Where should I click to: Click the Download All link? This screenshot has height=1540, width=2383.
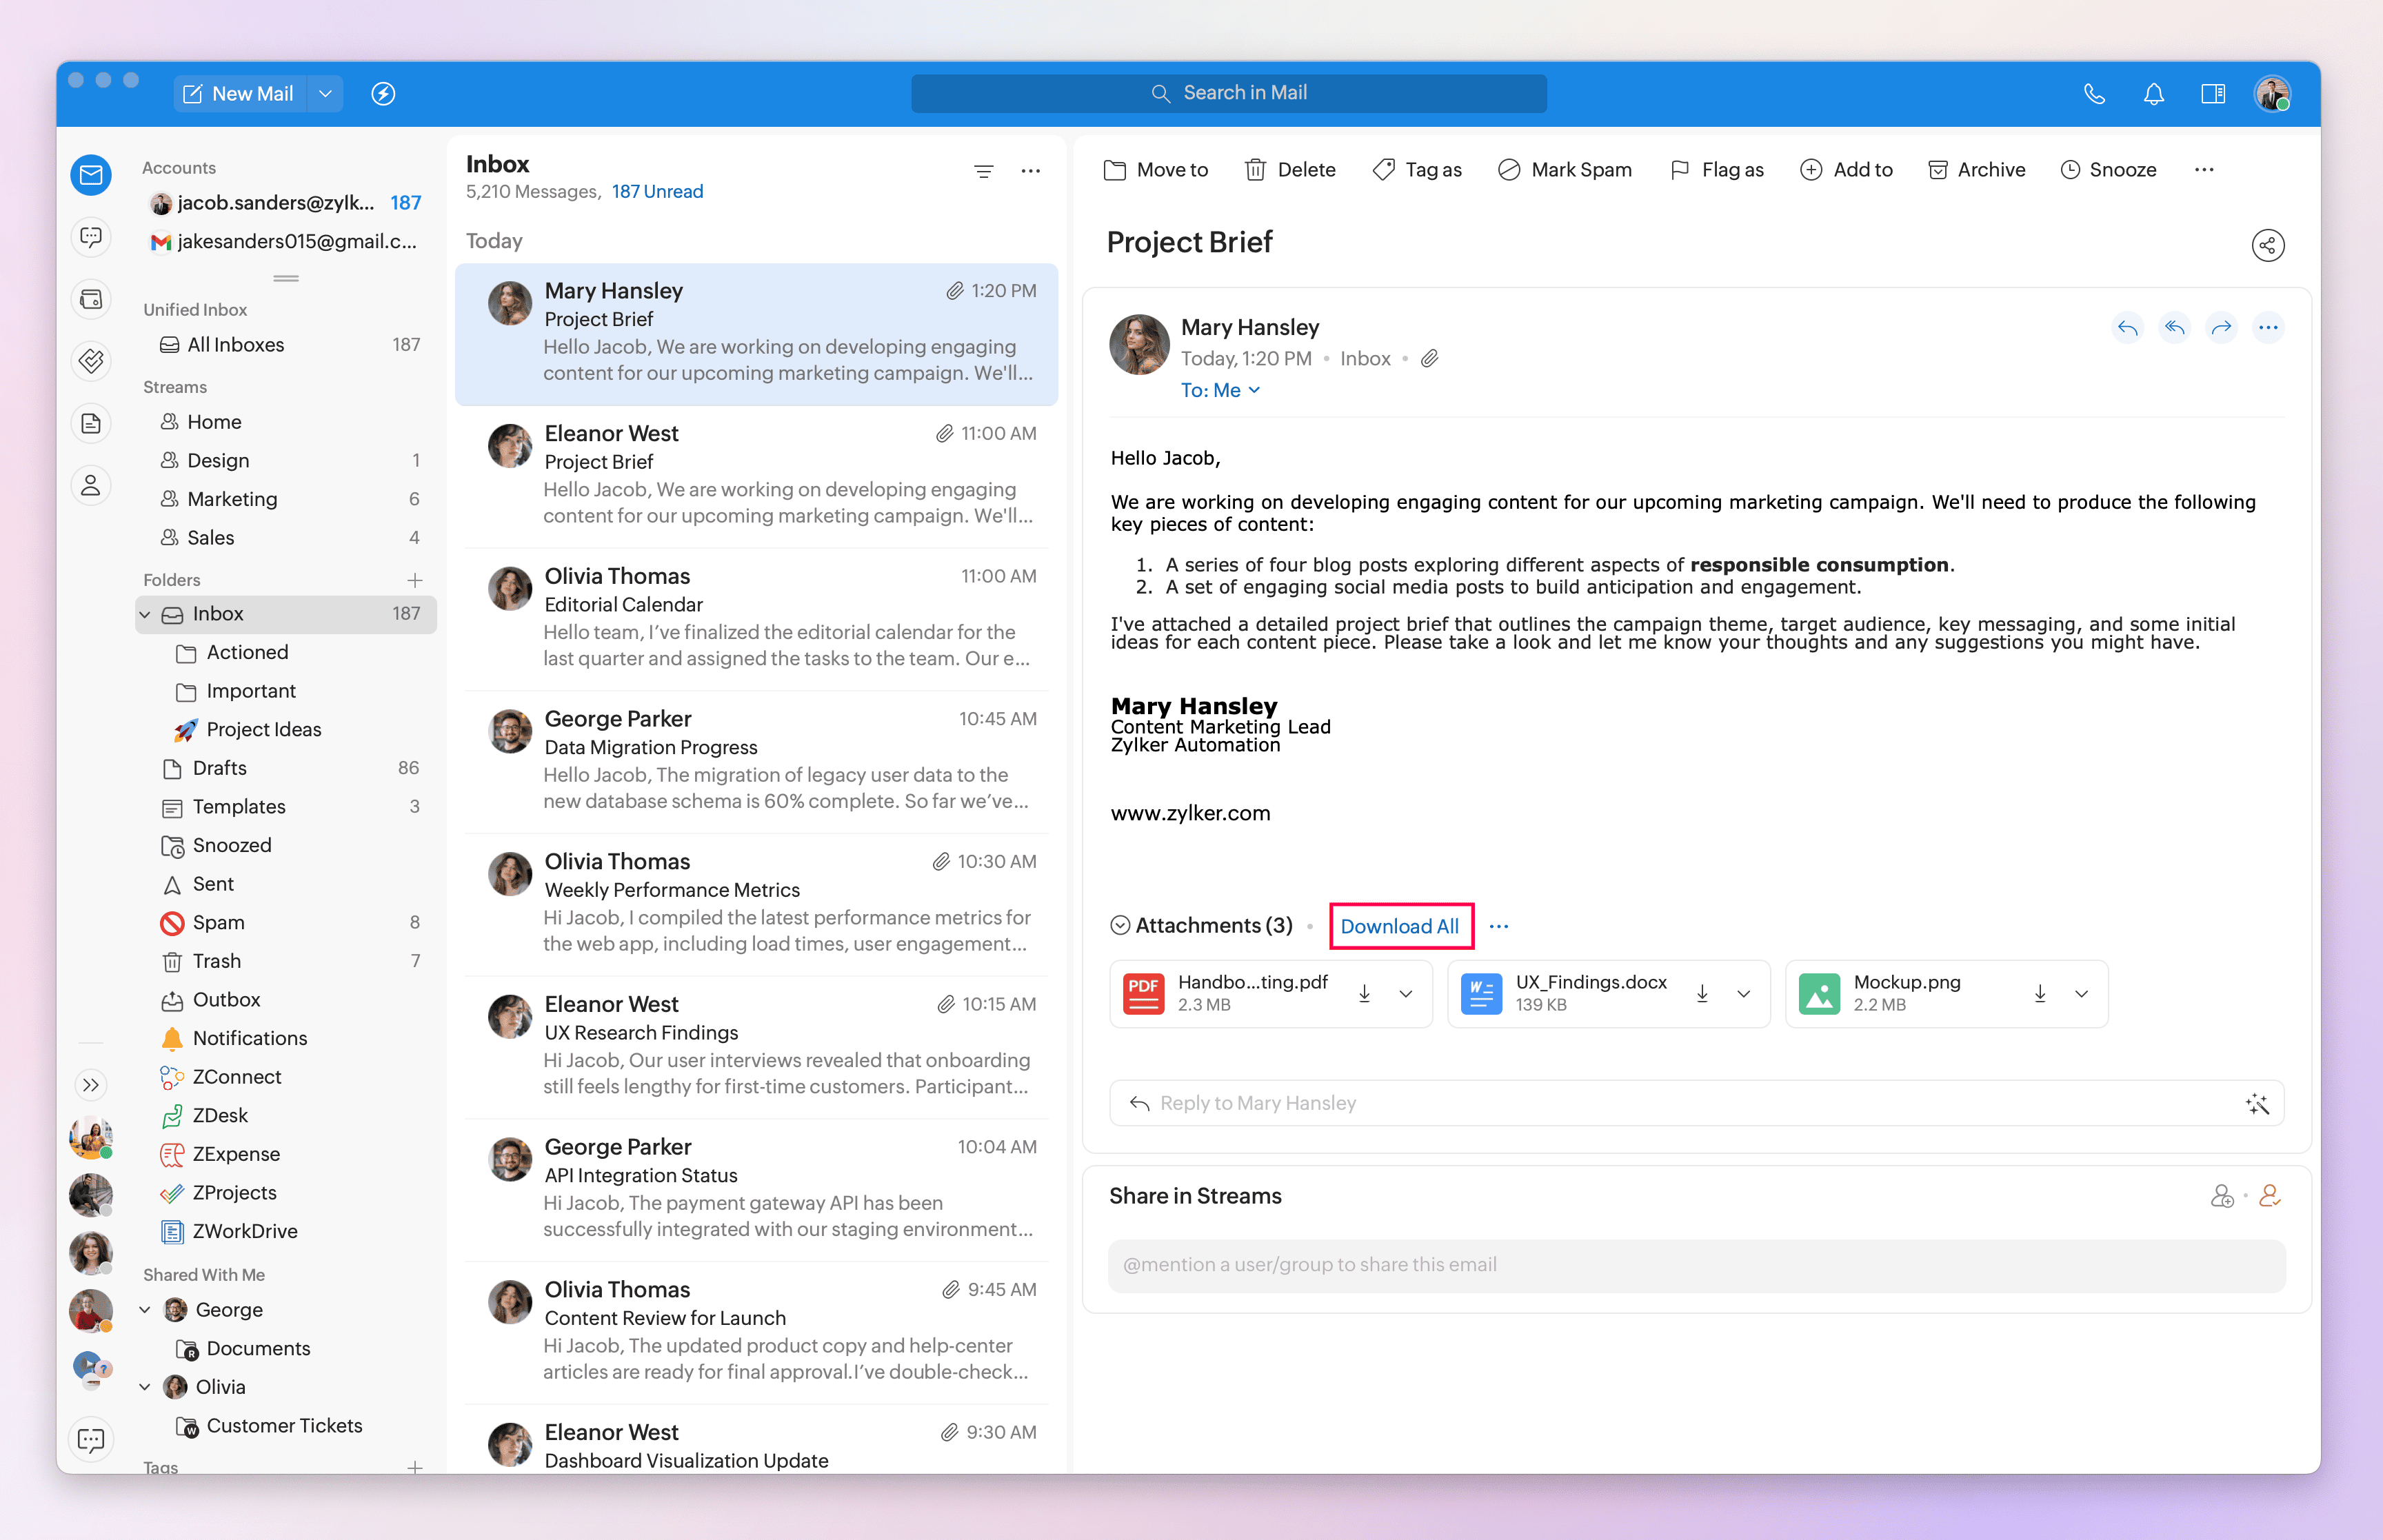[1399, 926]
